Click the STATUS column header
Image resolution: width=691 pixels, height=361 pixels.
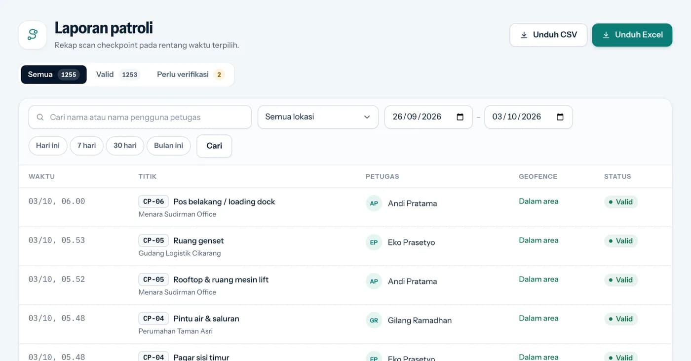click(617, 177)
